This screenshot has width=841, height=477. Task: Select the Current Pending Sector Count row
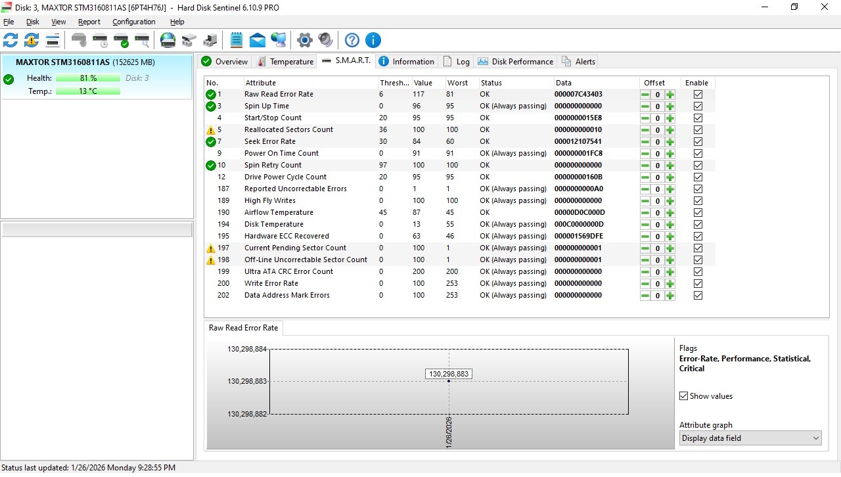tap(295, 248)
